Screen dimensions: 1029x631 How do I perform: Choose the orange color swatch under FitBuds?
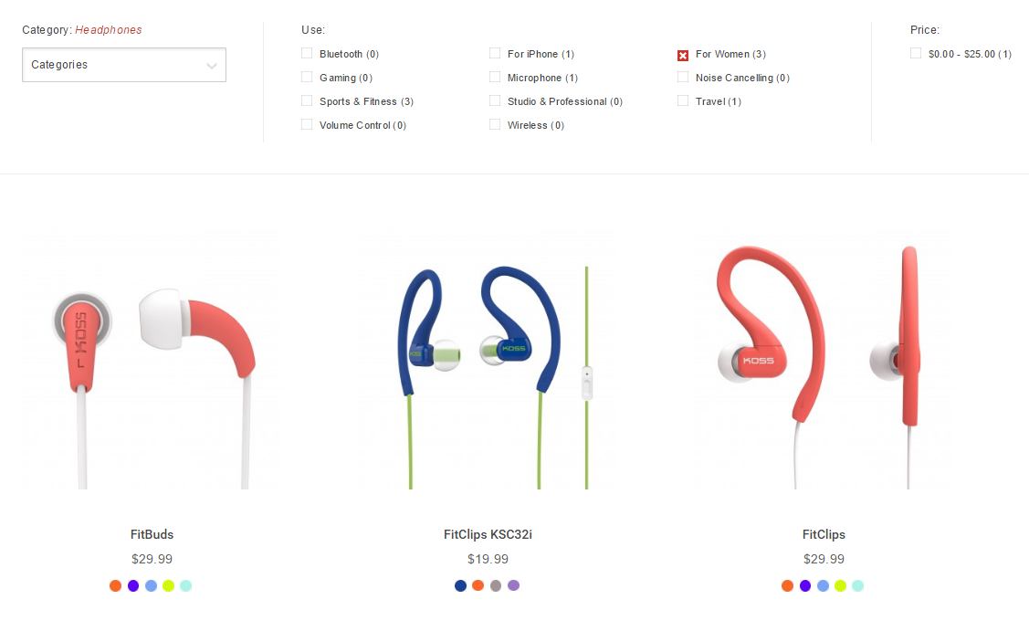pos(115,585)
